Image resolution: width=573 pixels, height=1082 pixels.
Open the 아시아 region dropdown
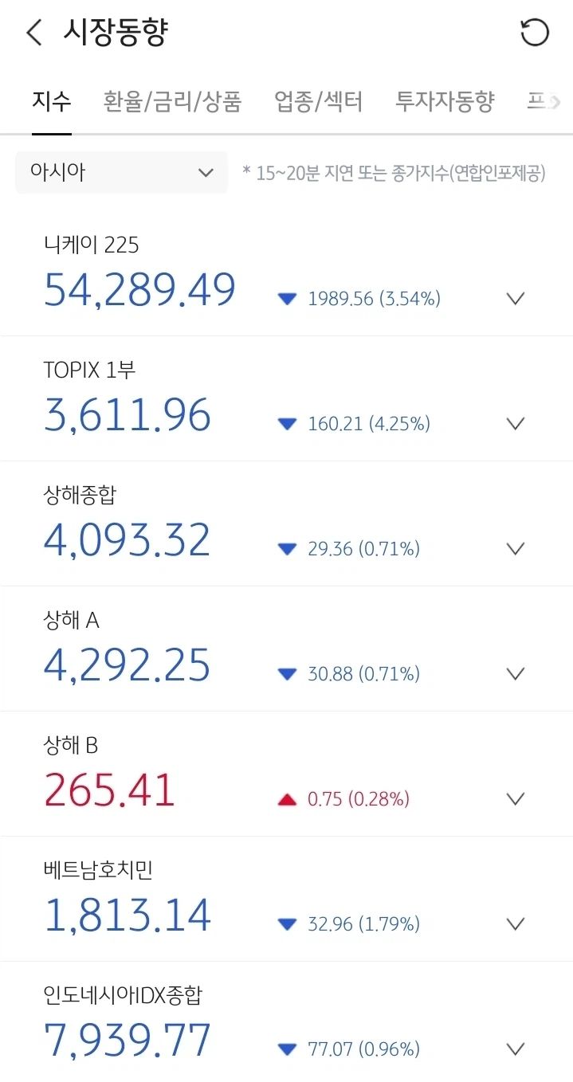121,172
